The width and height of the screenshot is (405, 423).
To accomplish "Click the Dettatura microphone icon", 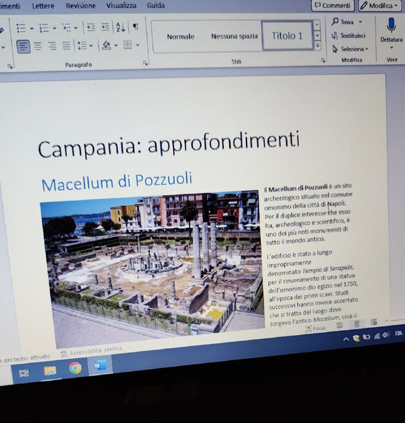I will coord(391,26).
